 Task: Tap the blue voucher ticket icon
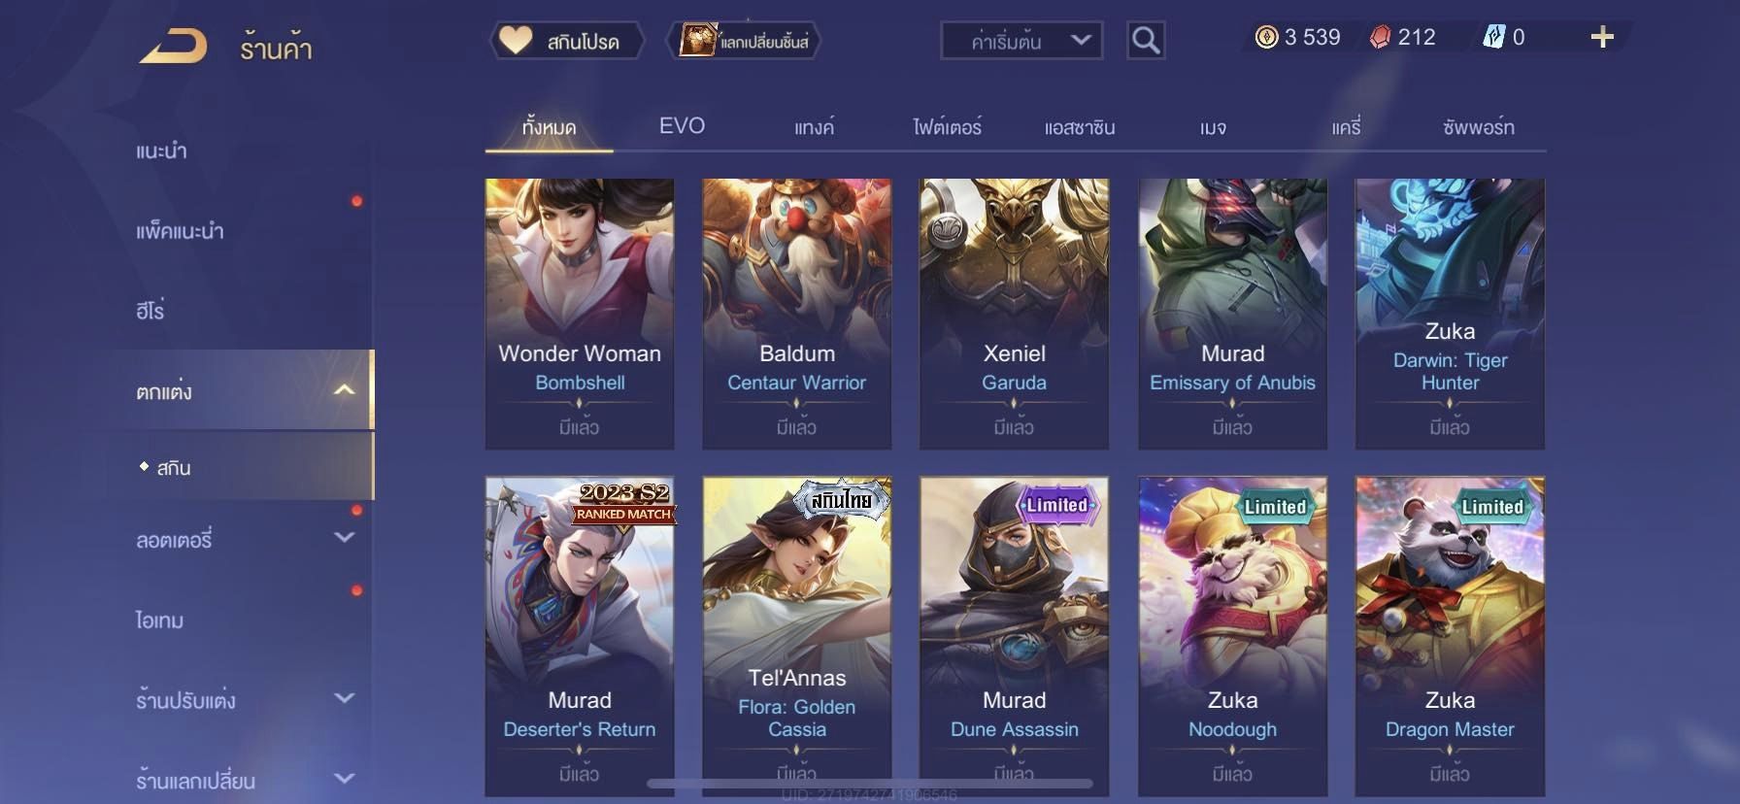1493,38
